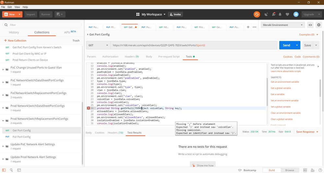Open Examples (0) dropdown

(x=308, y=35)
